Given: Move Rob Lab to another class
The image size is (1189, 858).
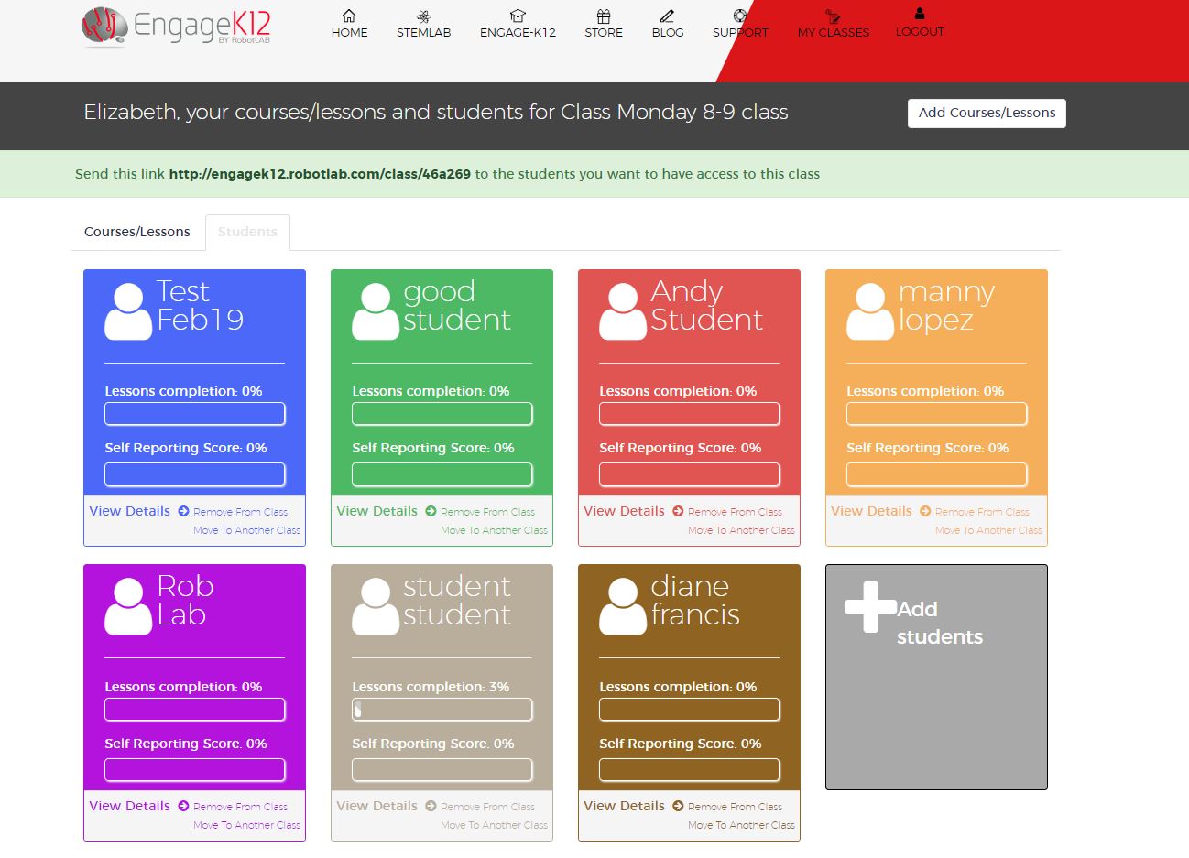Looking at the screenshot, I should (x=246, y=825).
